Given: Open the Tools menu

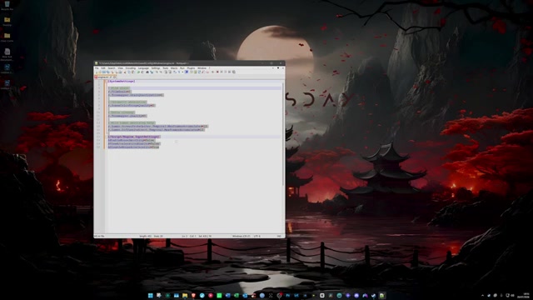Looking at the screenshot, I should tap(166, 68).
